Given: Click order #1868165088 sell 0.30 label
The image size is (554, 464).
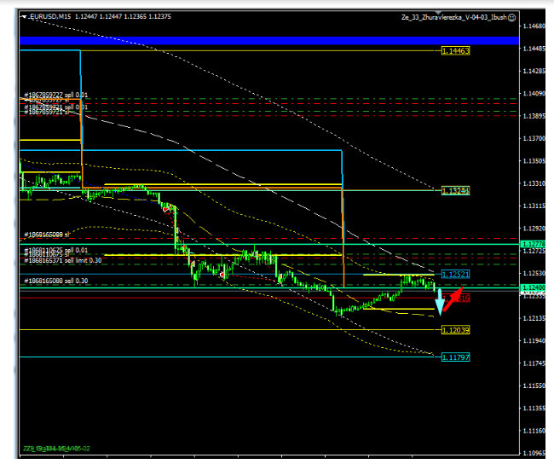Looking at the screenshot, I should pos(56,281).
